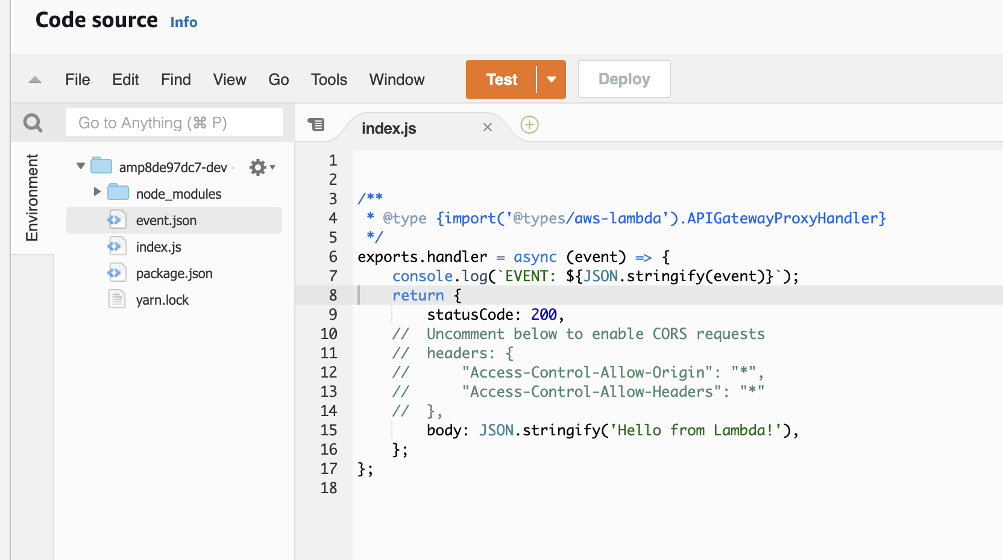Collapse the menu bar with the up arrow
Screen dimensions: 1003x560
(x=35, y=79)
